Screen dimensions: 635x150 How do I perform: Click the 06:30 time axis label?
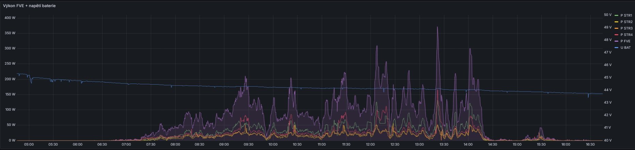point(102,145)
